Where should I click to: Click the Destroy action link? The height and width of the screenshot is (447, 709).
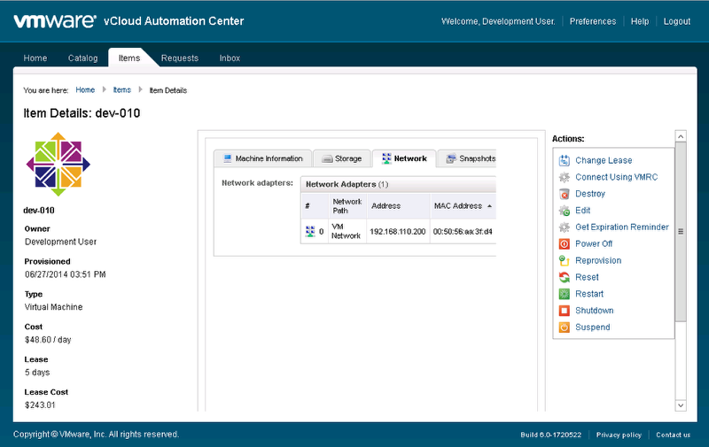pos(590,194)
